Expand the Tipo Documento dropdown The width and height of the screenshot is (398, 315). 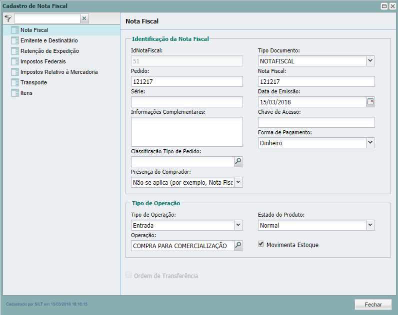point(370,61)
